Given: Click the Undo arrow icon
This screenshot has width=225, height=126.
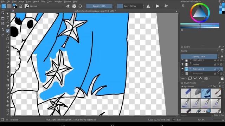Looking at the screenshot, I should coord(3,29).
